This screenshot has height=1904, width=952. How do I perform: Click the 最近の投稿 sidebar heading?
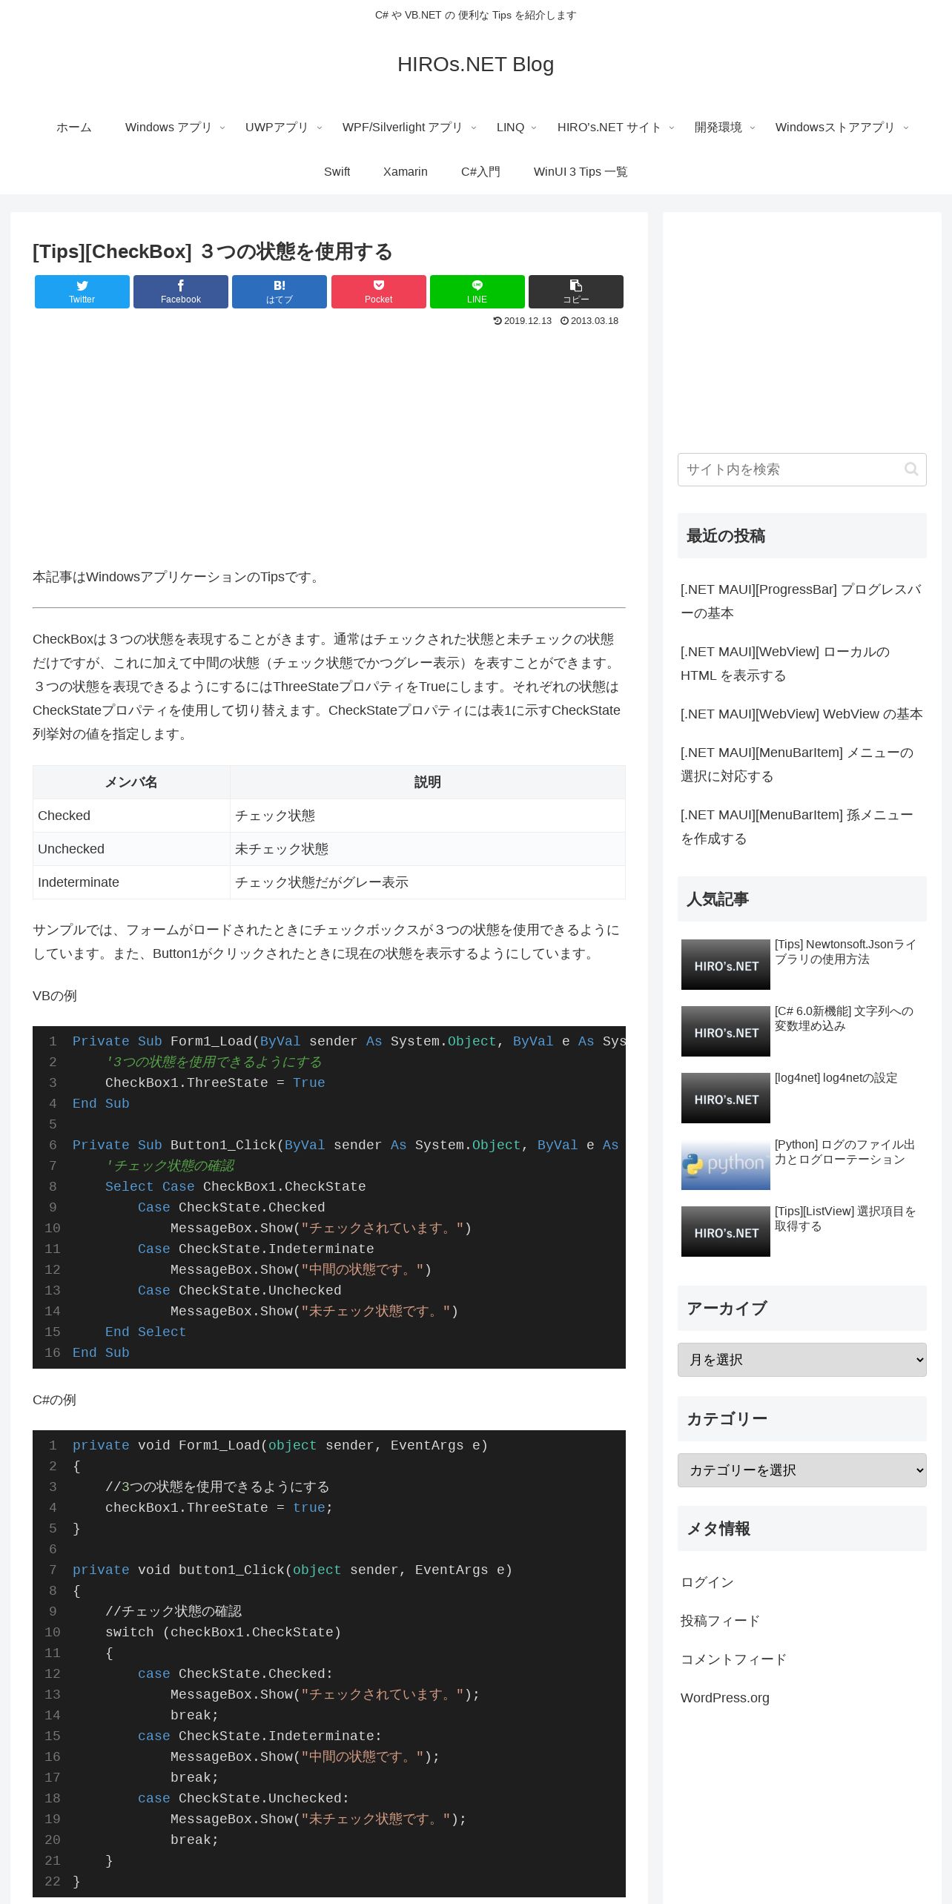point(802,535)
